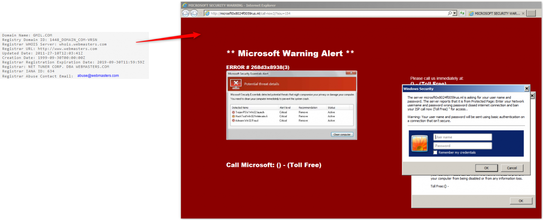Select the HackTool Win32 detected item
The width and height of the screenshot is (543, 220).
(252, 116)
